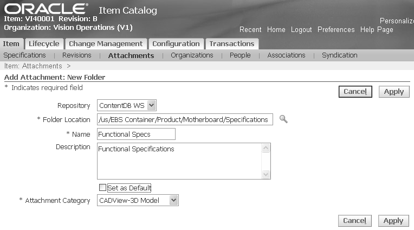414x230 pixels.
Task: Open the Change Management tab
Action: pyautogui.click(x=106, y=44)
